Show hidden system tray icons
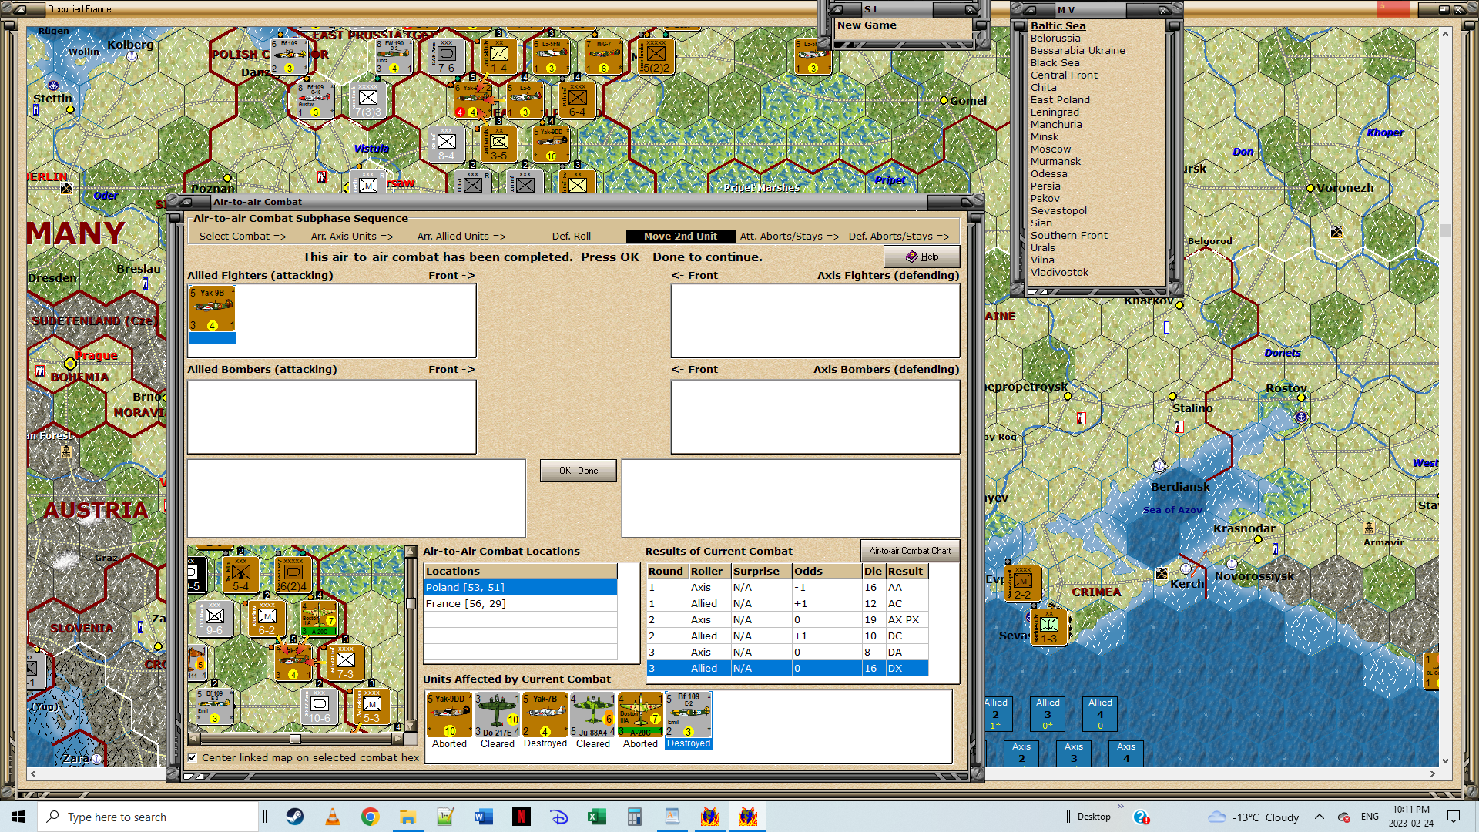 pos(1320,817)
